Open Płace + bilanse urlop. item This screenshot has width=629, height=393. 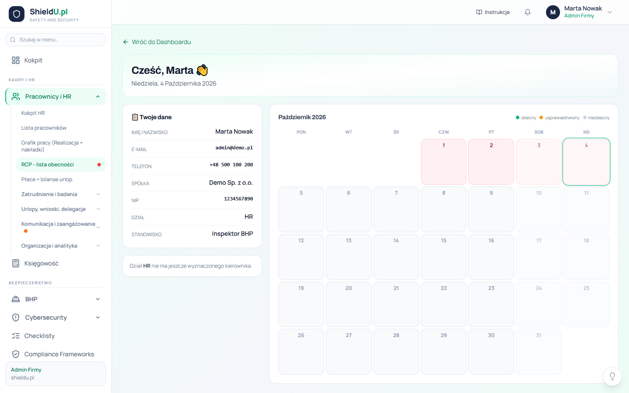[61, 179]
